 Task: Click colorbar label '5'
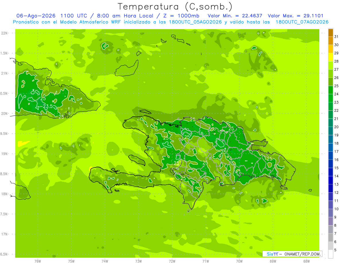335,250
